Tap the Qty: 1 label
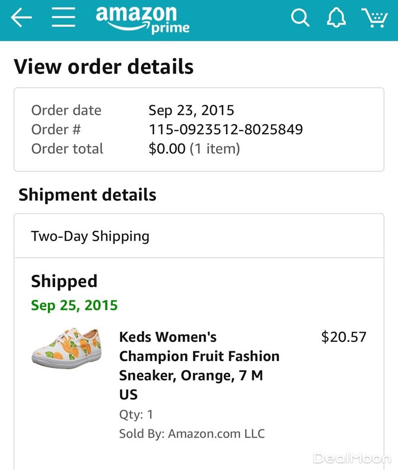The image size is (398, 470). 136,414
